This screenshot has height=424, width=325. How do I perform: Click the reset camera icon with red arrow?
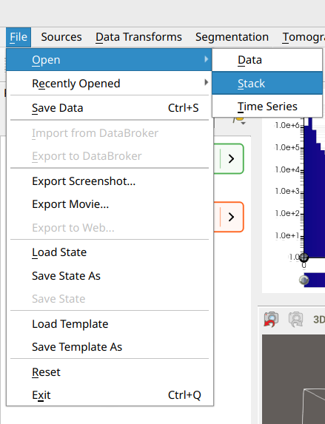point(271,320)
